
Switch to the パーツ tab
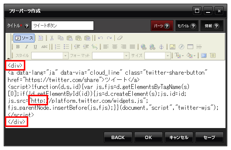[x=162, y=26]
